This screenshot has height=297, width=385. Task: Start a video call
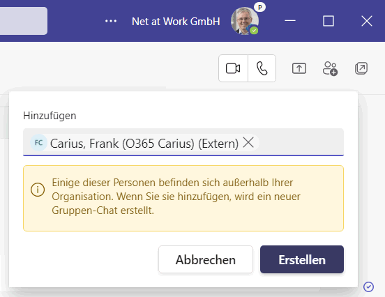(233, 68)
